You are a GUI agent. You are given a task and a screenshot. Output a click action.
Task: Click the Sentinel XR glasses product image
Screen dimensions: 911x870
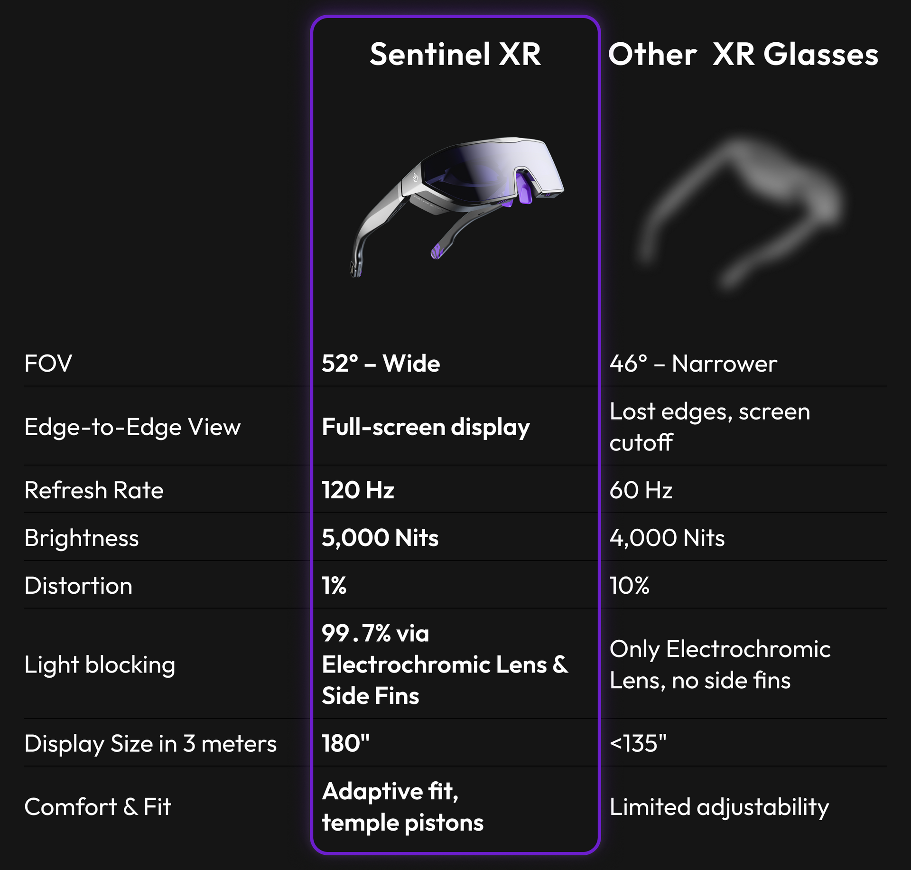tap(457, 207)
